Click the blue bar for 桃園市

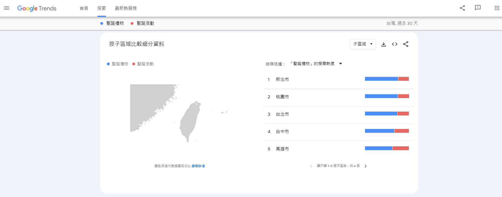381,96
